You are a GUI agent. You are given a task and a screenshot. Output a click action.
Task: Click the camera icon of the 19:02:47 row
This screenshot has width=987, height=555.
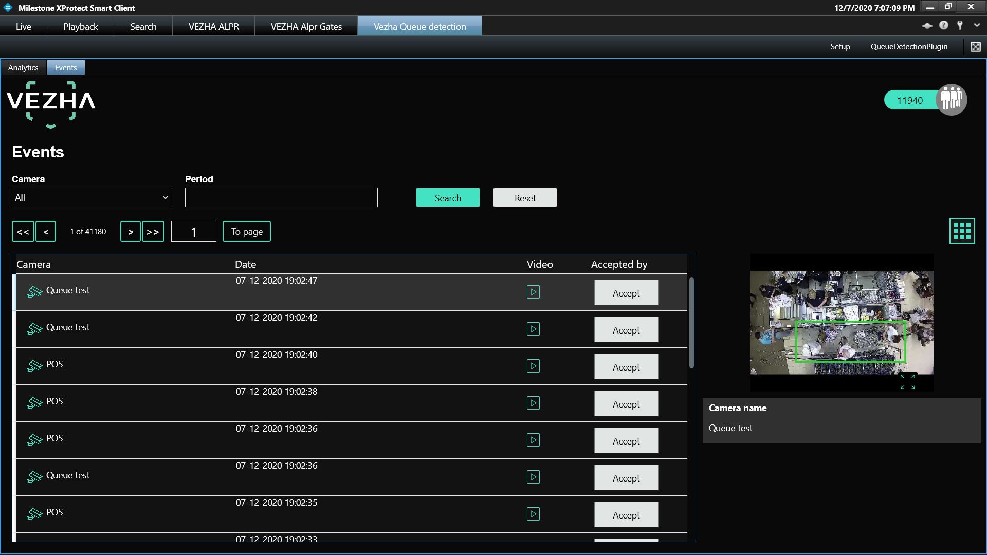point(34,292)
